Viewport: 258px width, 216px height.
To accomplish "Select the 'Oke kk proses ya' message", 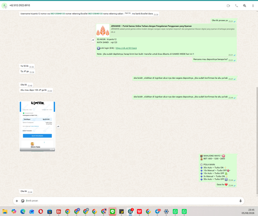I will [223, 21].
